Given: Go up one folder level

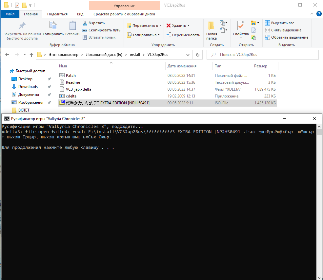Looking at the screenshot, I should pos(31,55).
